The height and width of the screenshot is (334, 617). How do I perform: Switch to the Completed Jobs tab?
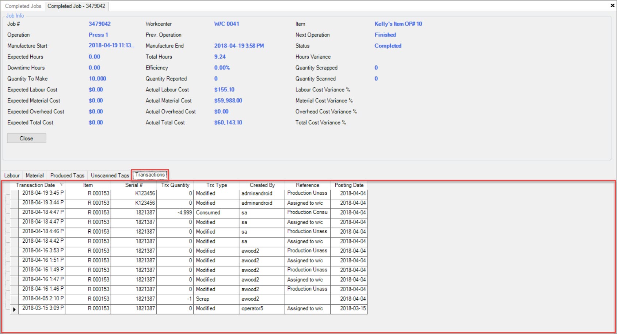click(23, 6)
